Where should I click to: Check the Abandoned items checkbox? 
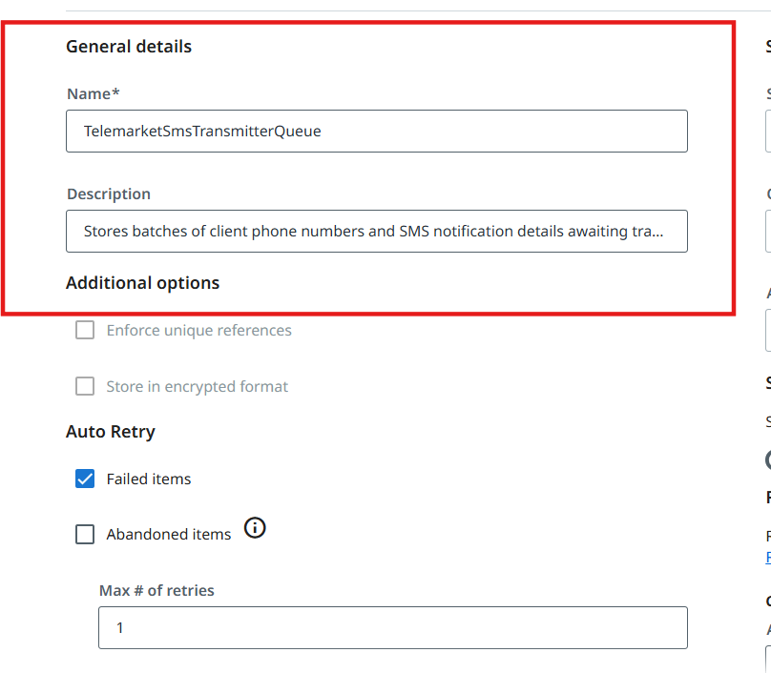[85, 534]
